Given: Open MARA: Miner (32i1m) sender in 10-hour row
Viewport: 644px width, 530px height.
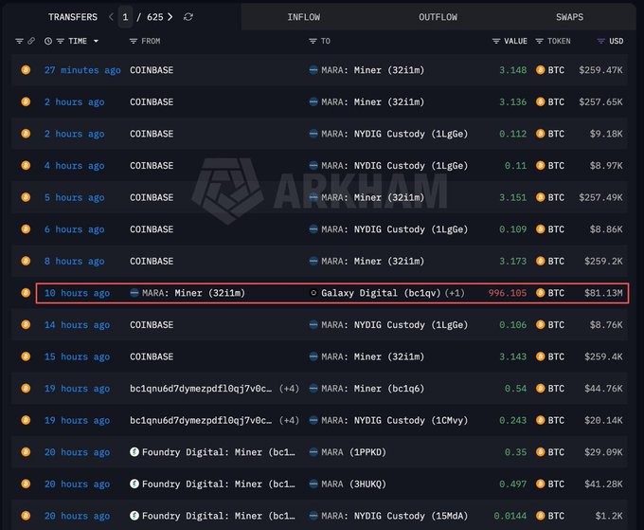Looking at the screenshot, I should click(193, 293).
